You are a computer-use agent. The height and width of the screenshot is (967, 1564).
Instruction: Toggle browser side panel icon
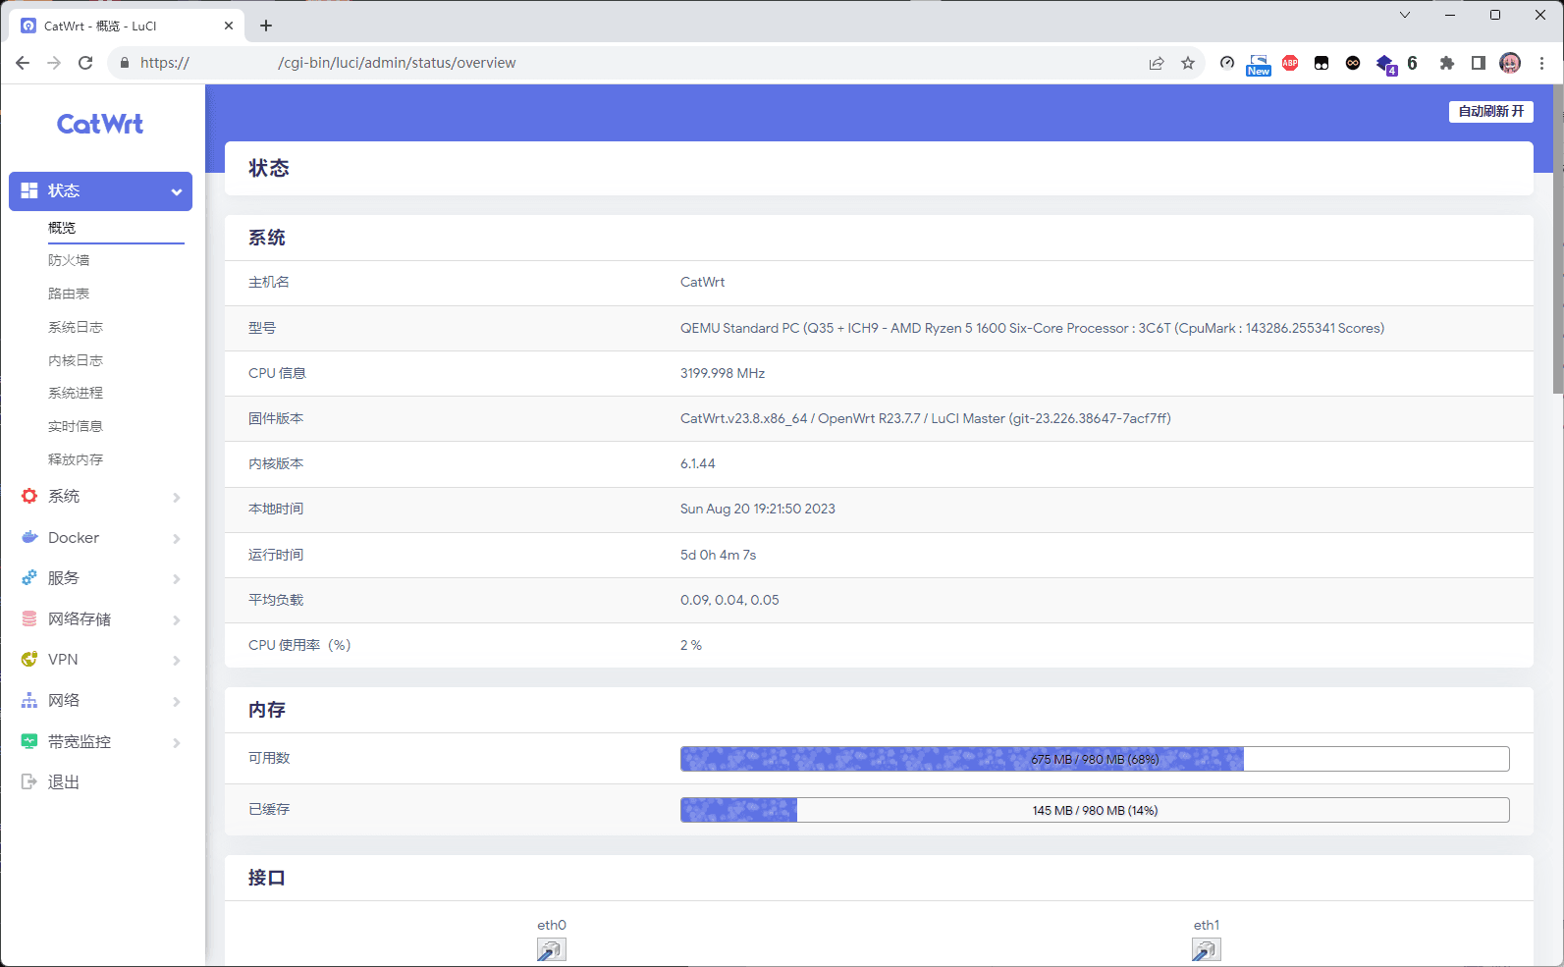pos(1478,63)
